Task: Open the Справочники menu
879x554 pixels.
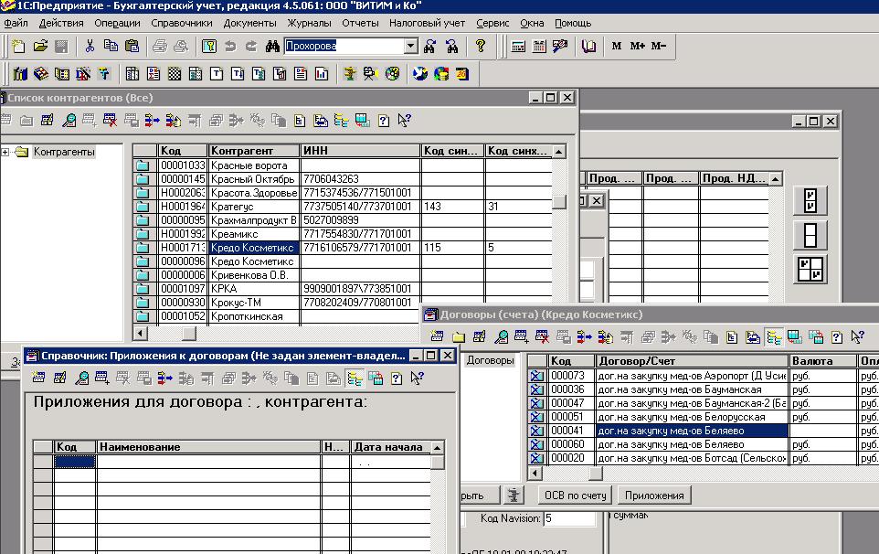Action: point(181,23)
